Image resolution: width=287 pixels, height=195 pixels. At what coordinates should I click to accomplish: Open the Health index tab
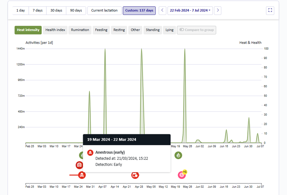(55, 30)
